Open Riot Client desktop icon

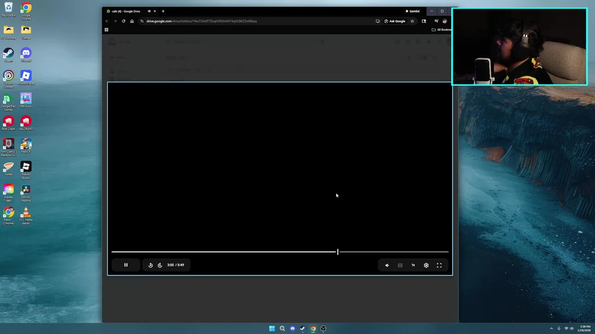pyautogui.click(x=8, y=123)
